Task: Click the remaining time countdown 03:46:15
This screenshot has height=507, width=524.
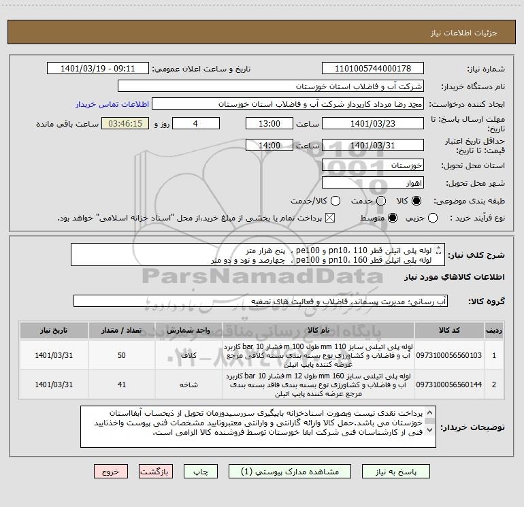Action: [x=125, y=124]
